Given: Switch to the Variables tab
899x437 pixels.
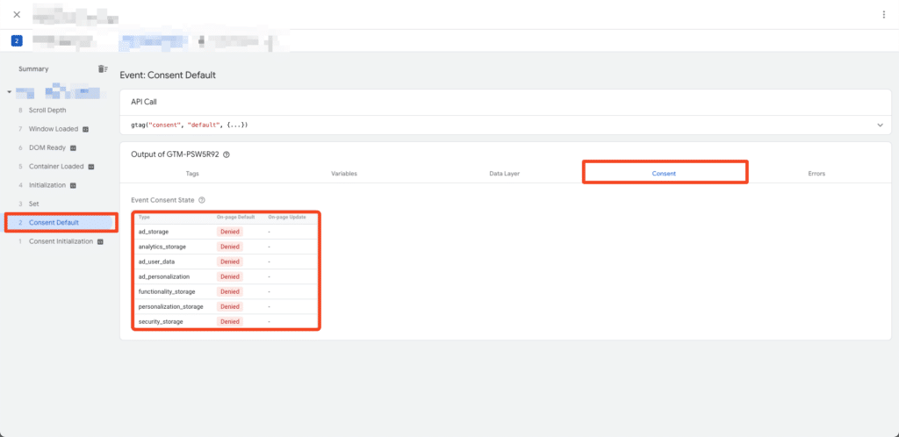Looking at the screenshot, I should tap(344, 173).
